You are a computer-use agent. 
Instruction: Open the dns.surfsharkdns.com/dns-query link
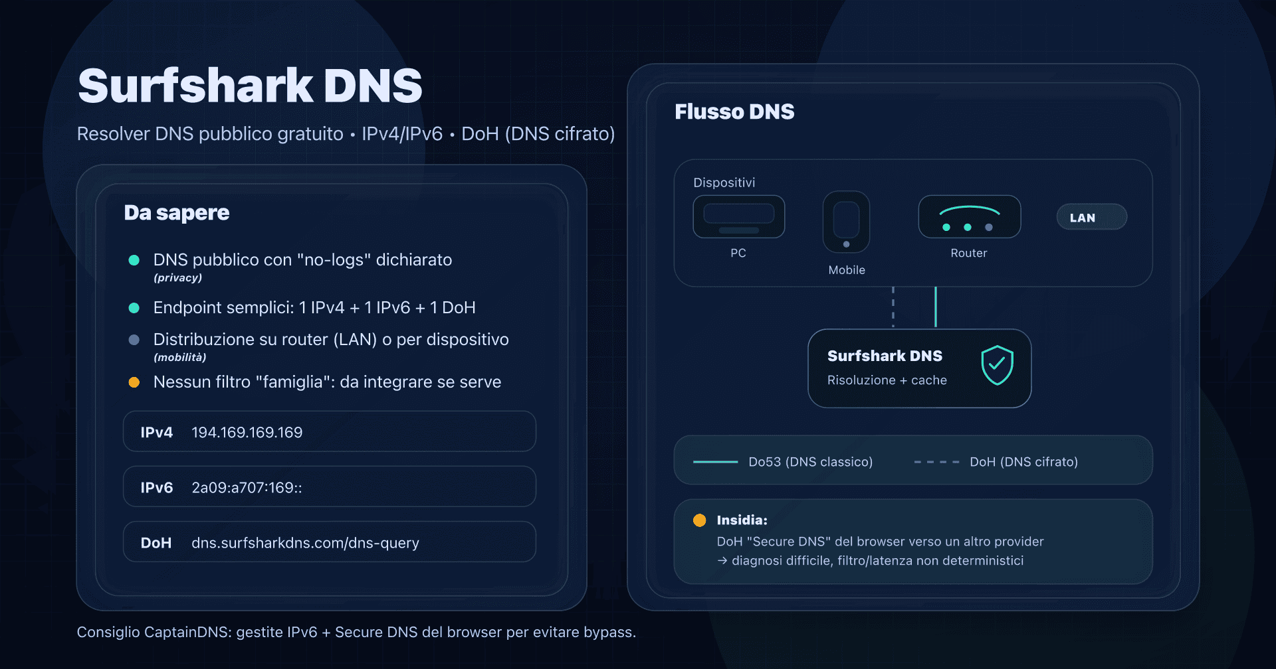click(x=305, y=542)
